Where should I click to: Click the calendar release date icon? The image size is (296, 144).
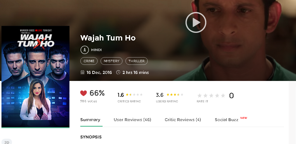(x=82, y=72)
